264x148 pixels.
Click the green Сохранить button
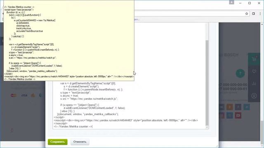click(x=58, y=142)
